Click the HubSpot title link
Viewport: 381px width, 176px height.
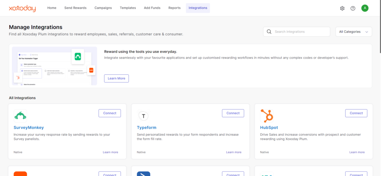[x=269, y=128]
